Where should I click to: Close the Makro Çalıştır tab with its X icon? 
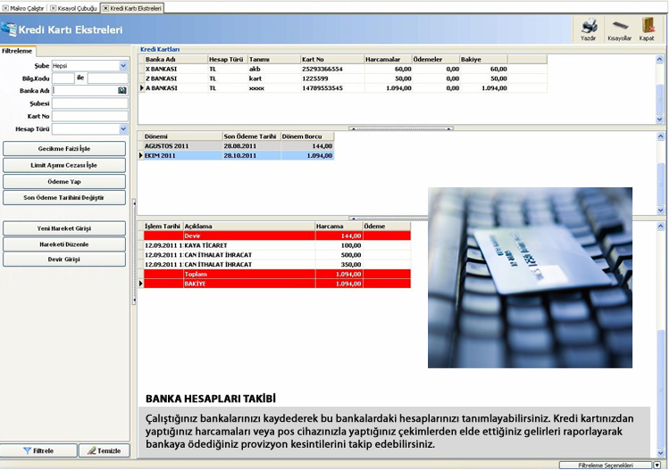tap(4, 7)
